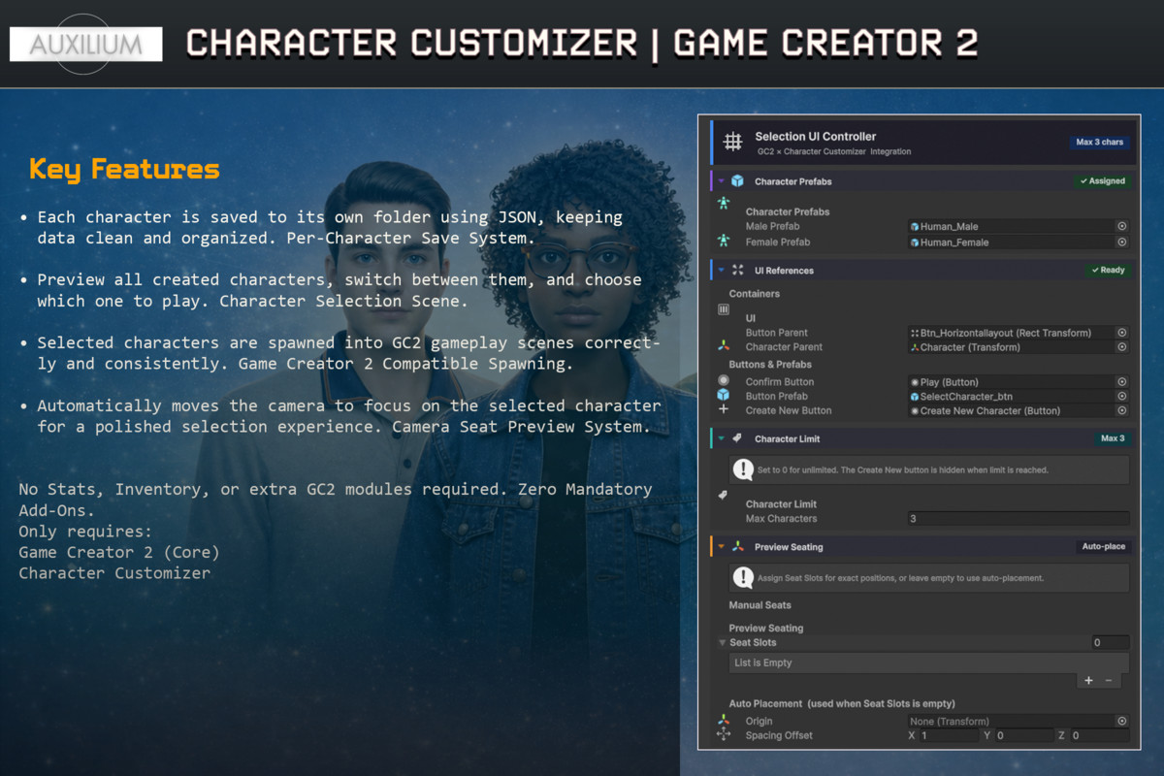Image resolution: width=1164 pixels, height=776 pixels.
Task: Click the move arrows icon left of Spacing Offset
Action: click(x=723, y=735)
